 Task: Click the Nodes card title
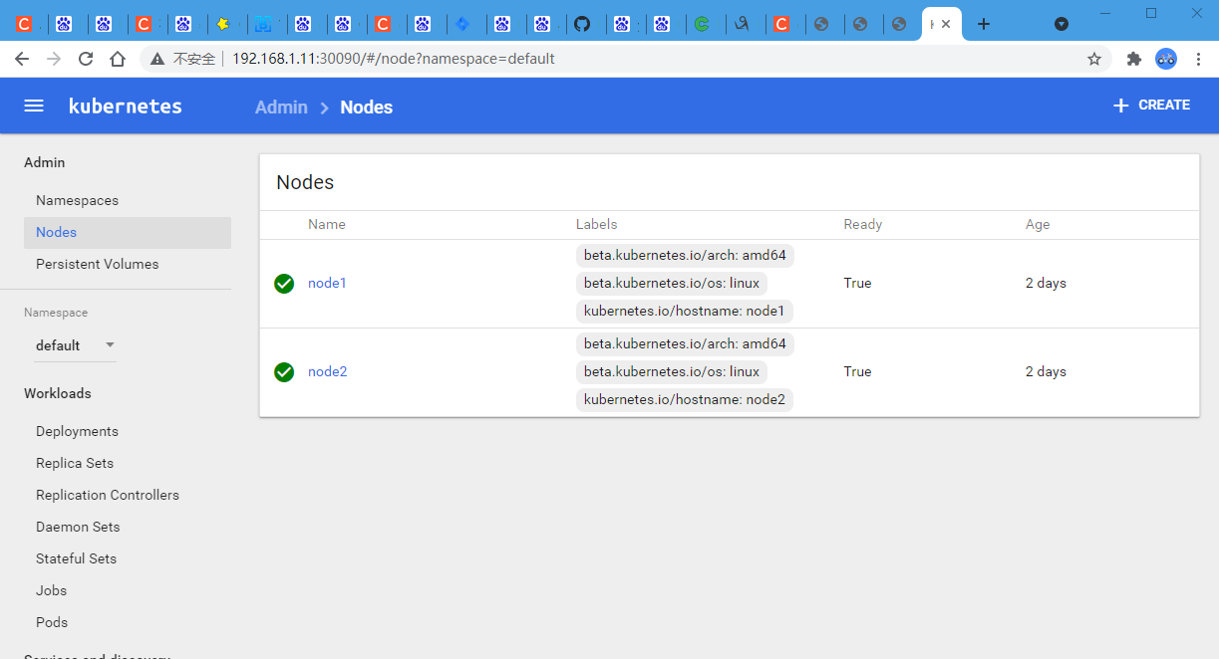305,182
